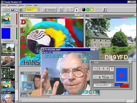This screenshot has width=137, height=103.
Task: Click the greyed-out icon left of the A tool
Action: [72, 10]
